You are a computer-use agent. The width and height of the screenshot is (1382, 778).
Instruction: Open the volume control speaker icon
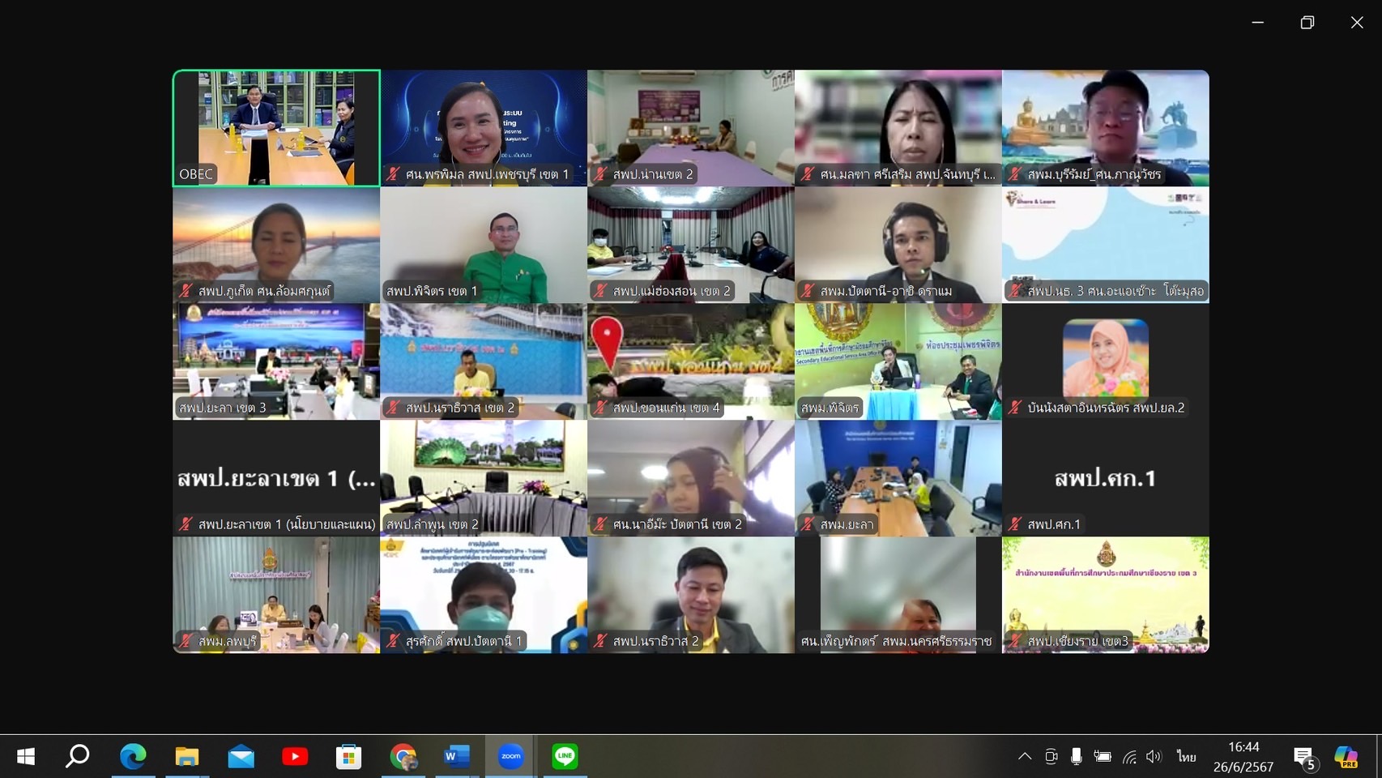(1154, 757)
